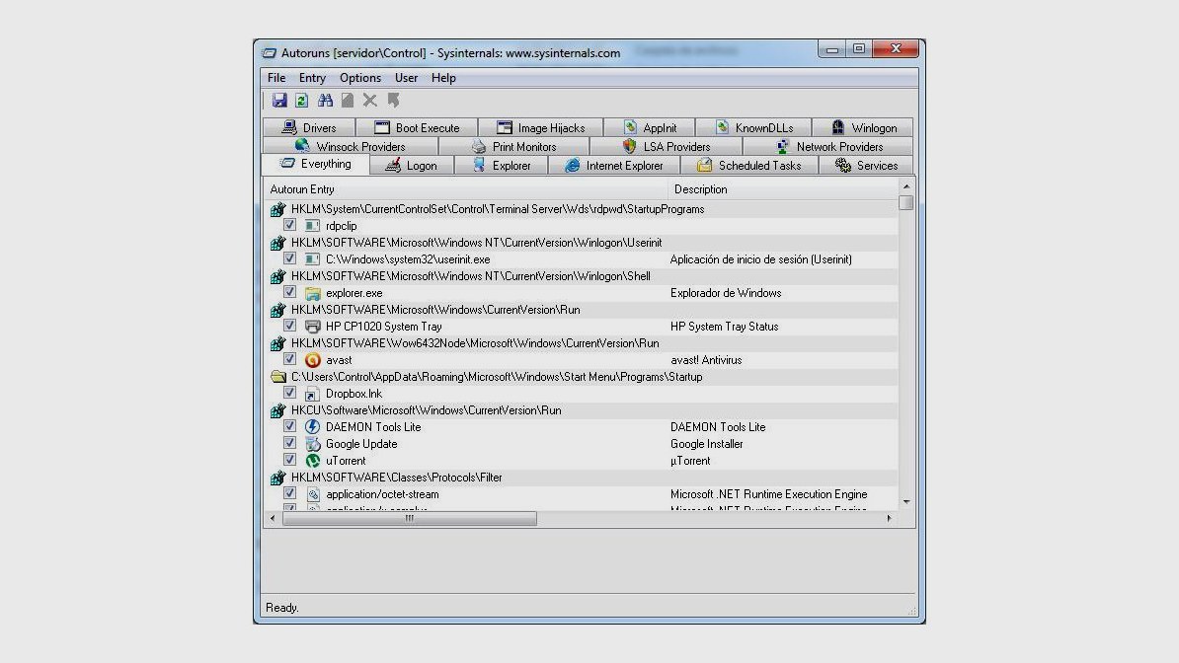Disable the explorer.exe autorun checkbox
The image size is (1179, 663).
[289, 292]
